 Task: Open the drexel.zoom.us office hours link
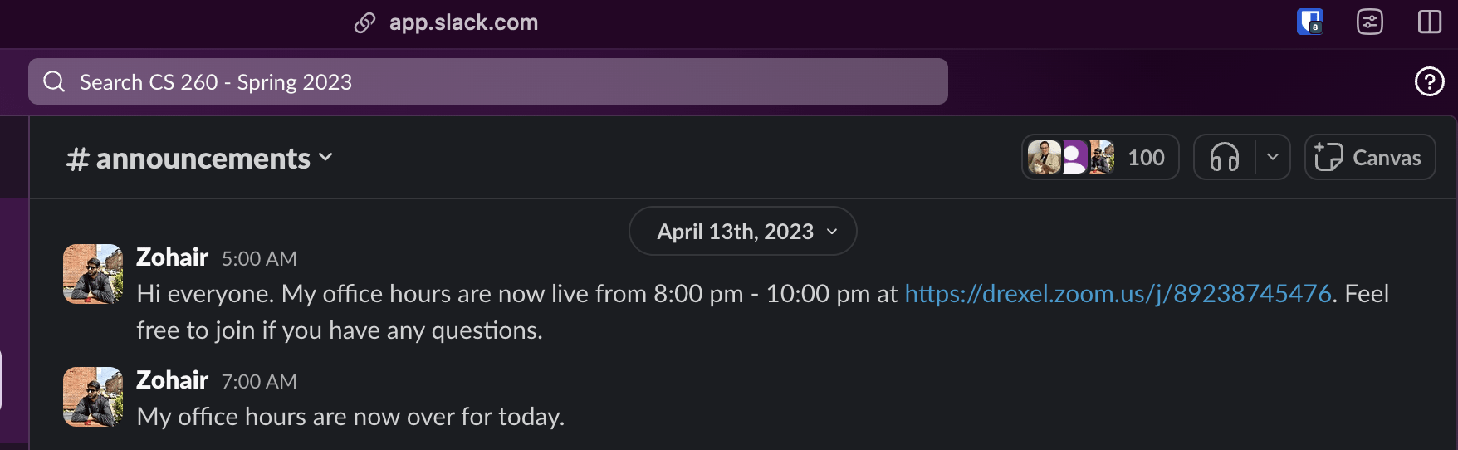pos(1118,294)
